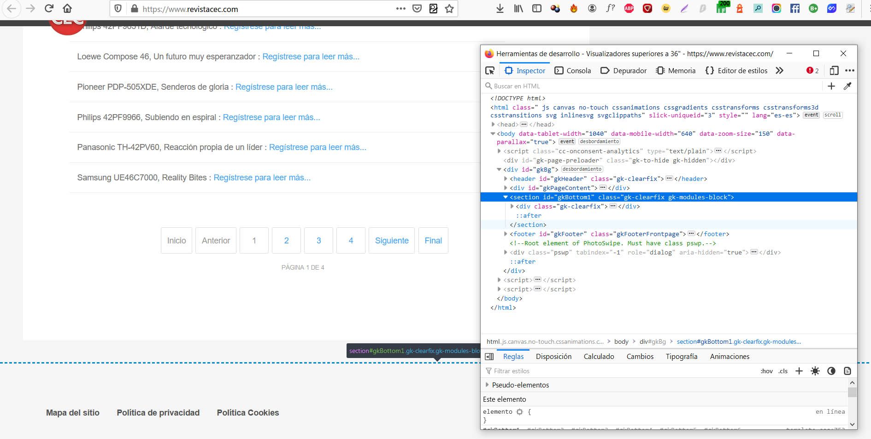Expand the div pswp dialog node
Image resolution: width=871 pixels, height=439 pixels.
click(506, 252)
